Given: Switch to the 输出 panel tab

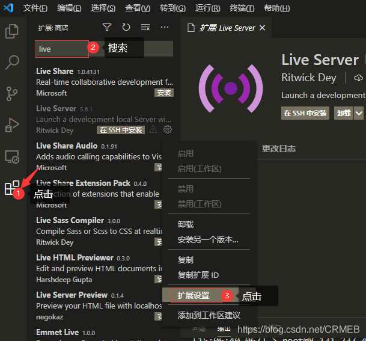Looking at the screenshot, I should (x=224, y=329).
